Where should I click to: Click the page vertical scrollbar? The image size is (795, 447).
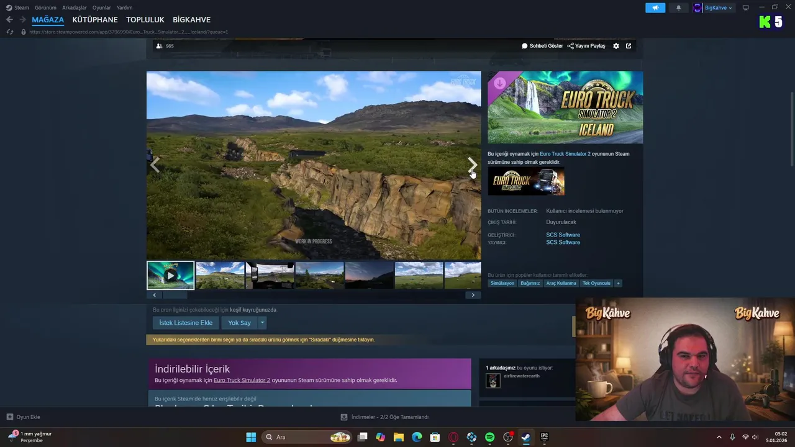pos(791,130)
